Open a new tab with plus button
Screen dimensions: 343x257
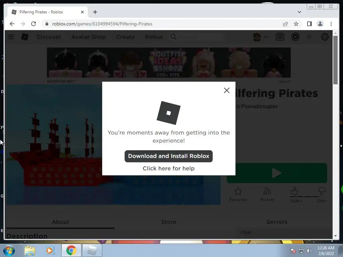point(95,12)
